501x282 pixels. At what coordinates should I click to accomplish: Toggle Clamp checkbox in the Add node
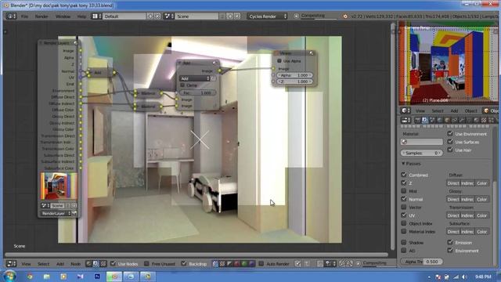tap(182, 85)
